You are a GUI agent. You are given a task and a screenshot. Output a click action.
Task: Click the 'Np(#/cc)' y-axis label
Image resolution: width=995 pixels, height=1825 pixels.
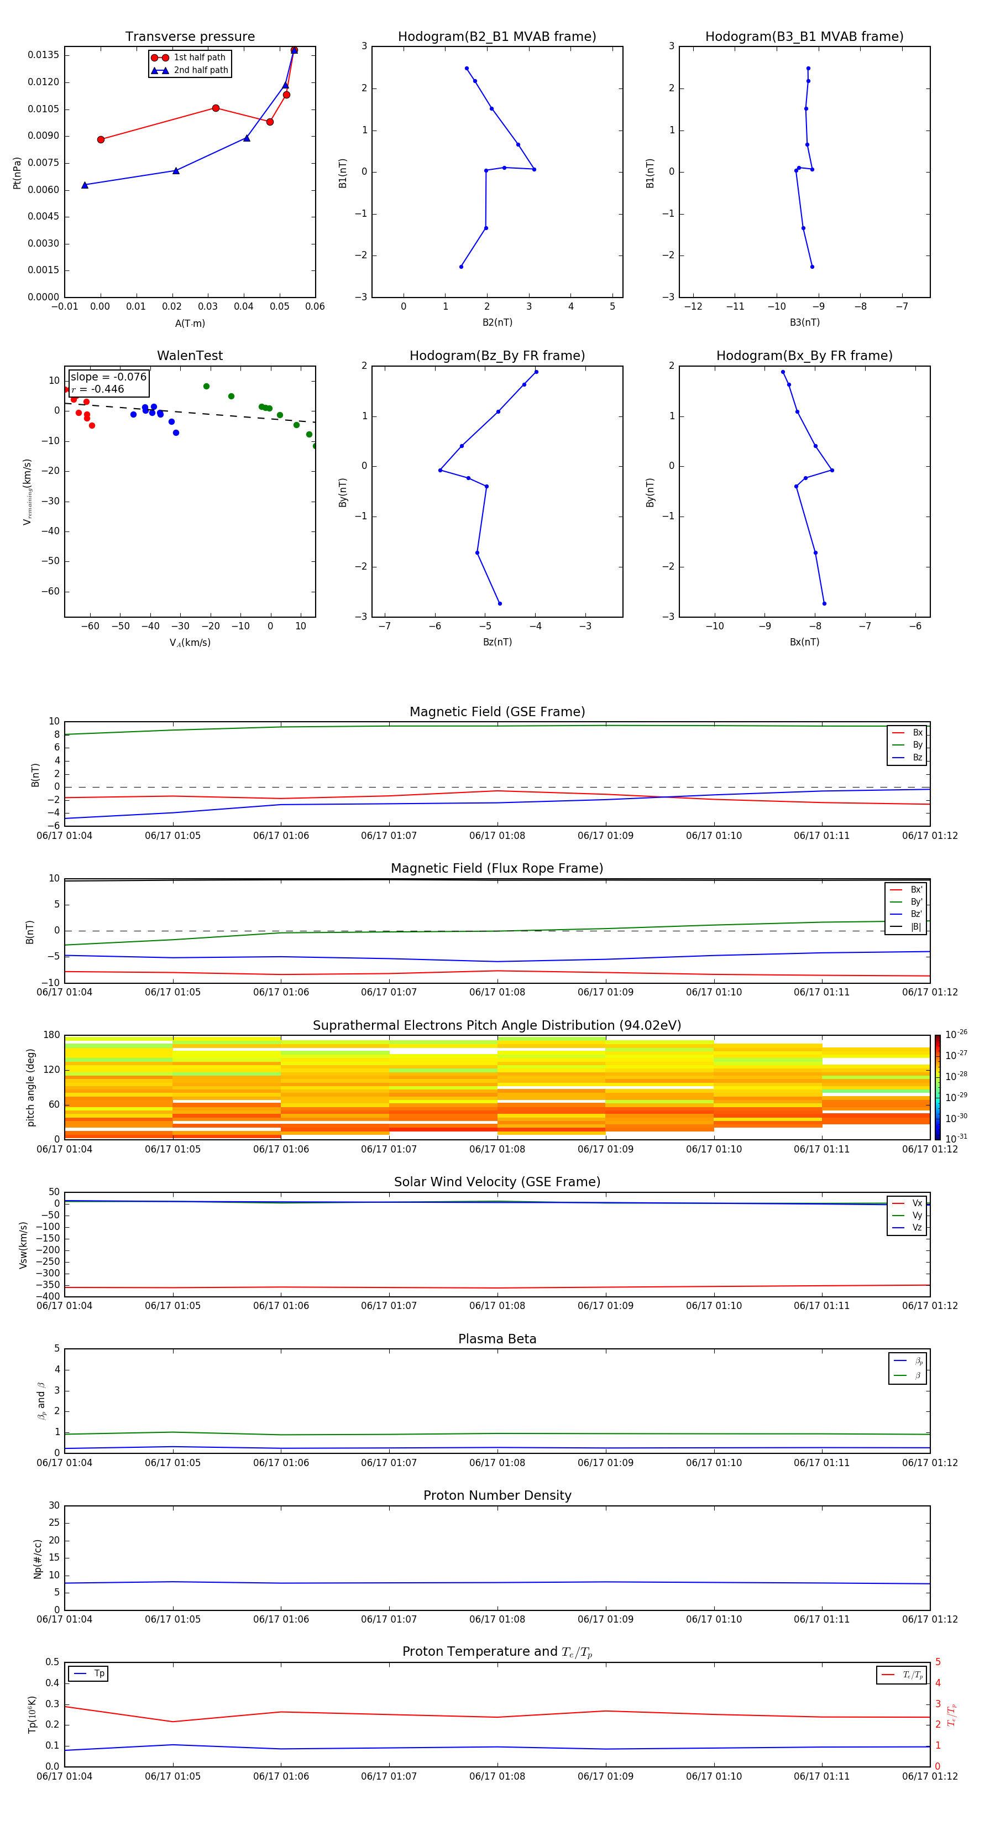(38, 1558)
